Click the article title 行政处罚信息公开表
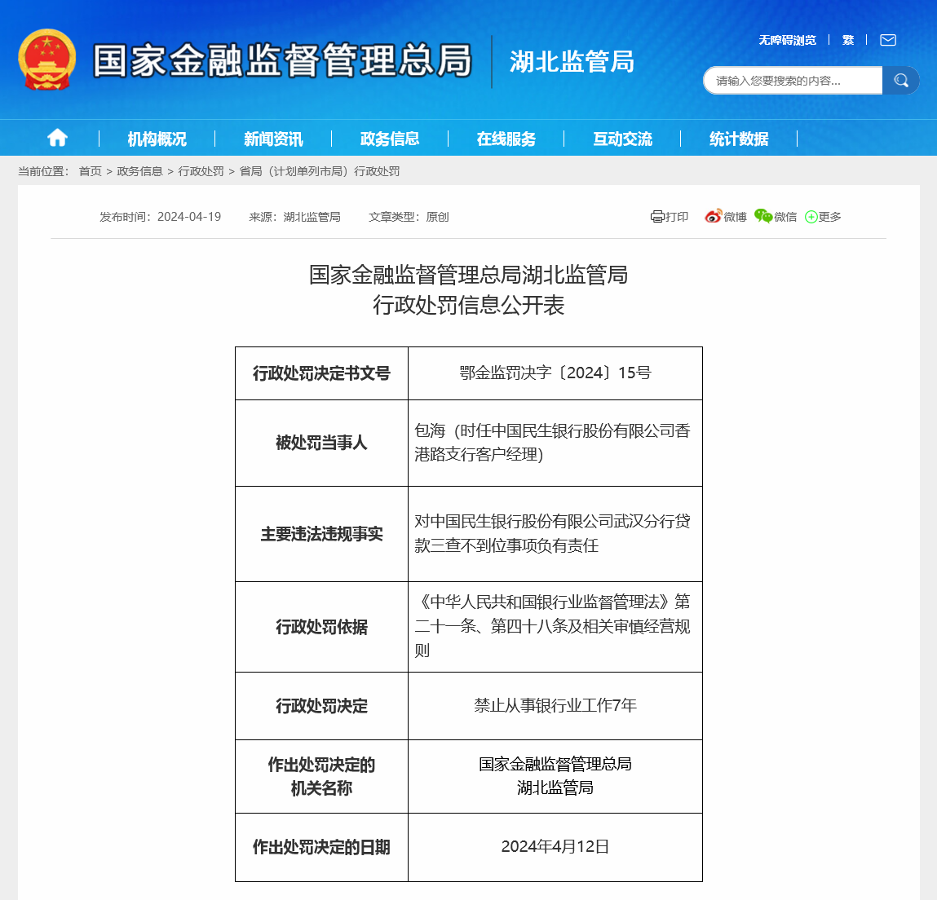The height and width of the screenshot is (900, 937). [x=468, y=305]
